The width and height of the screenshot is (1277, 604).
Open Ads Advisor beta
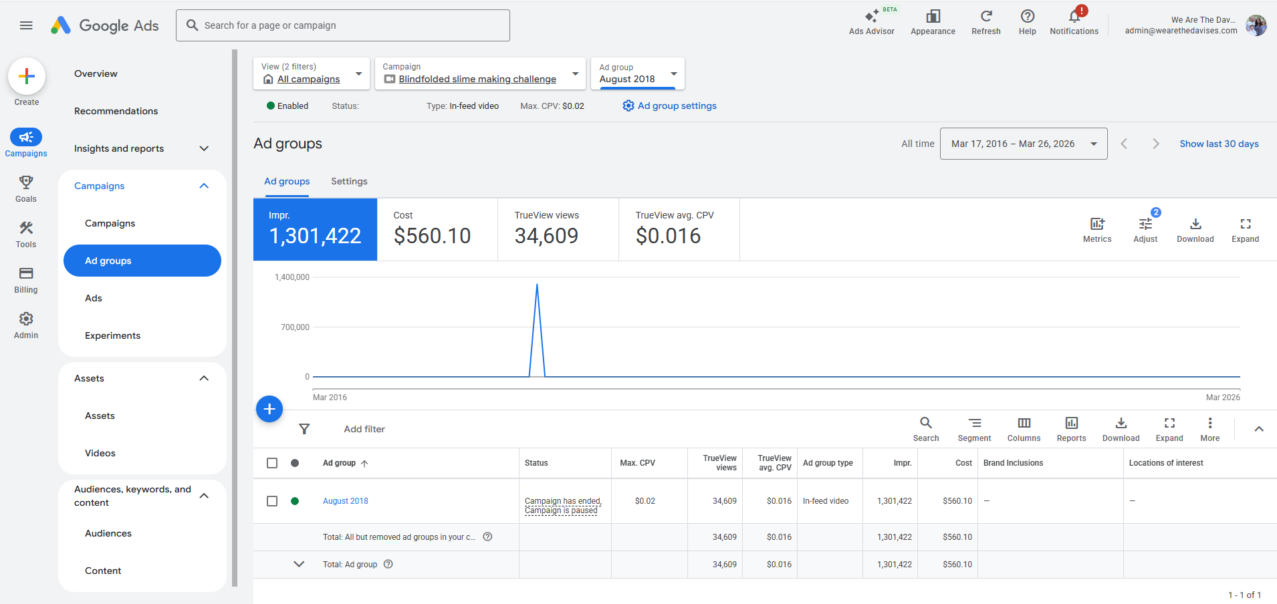coord(871,22)
